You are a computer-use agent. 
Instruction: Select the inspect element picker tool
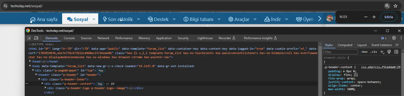coord(29,38)
